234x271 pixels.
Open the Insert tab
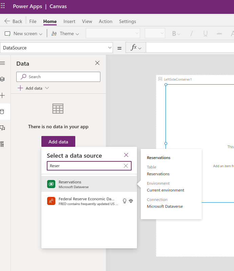(69, 21)
